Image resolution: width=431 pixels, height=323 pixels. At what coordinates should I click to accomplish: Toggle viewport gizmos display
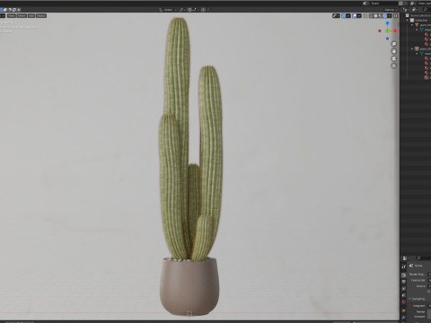[x=344, y=15]
